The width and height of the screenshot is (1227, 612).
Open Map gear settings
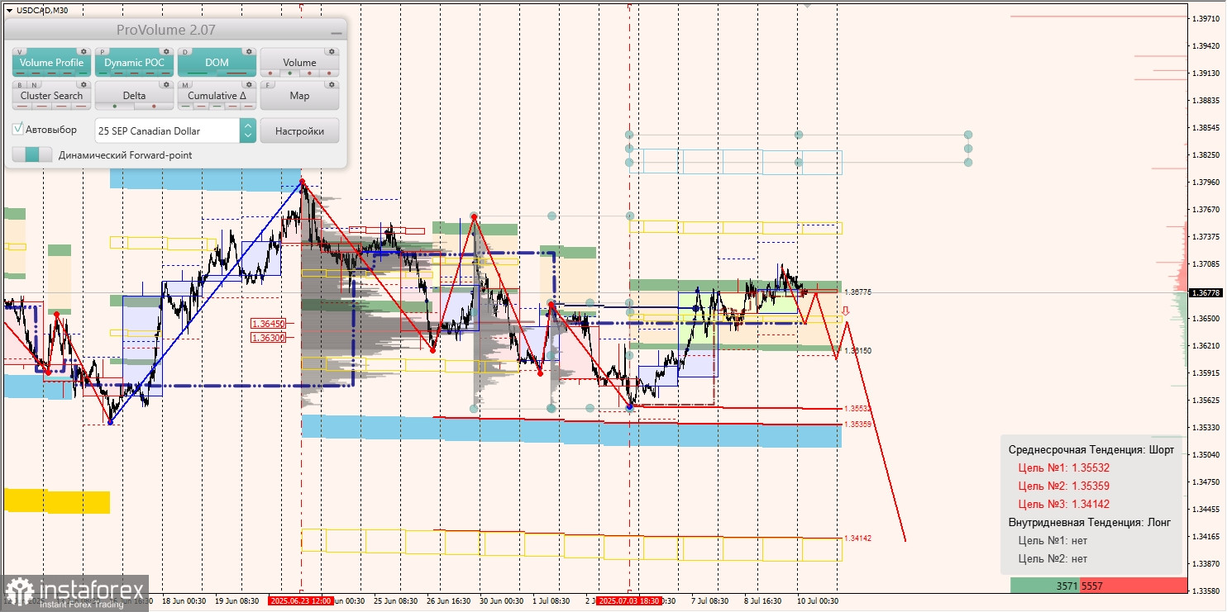click(x=332, y=84)
